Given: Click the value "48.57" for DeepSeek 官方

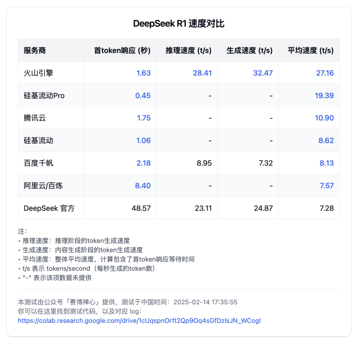Looking at the screenshot, I should [x=141, y=208].
